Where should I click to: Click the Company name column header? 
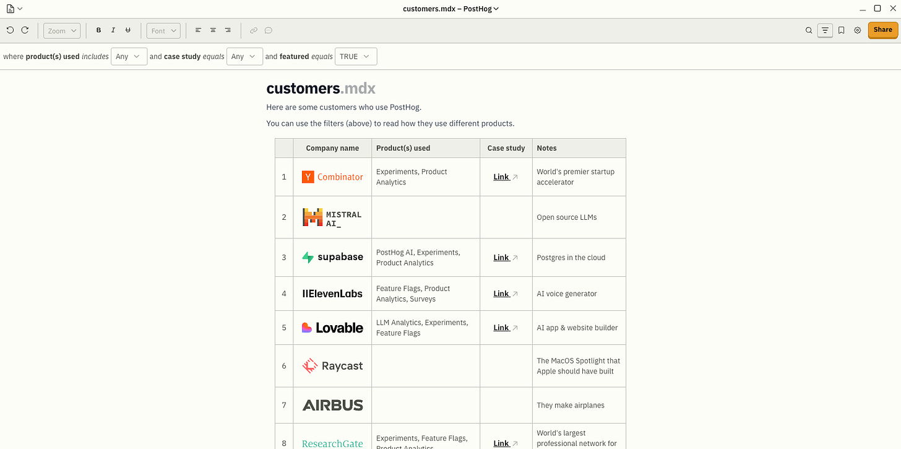[x=332, y=148]
